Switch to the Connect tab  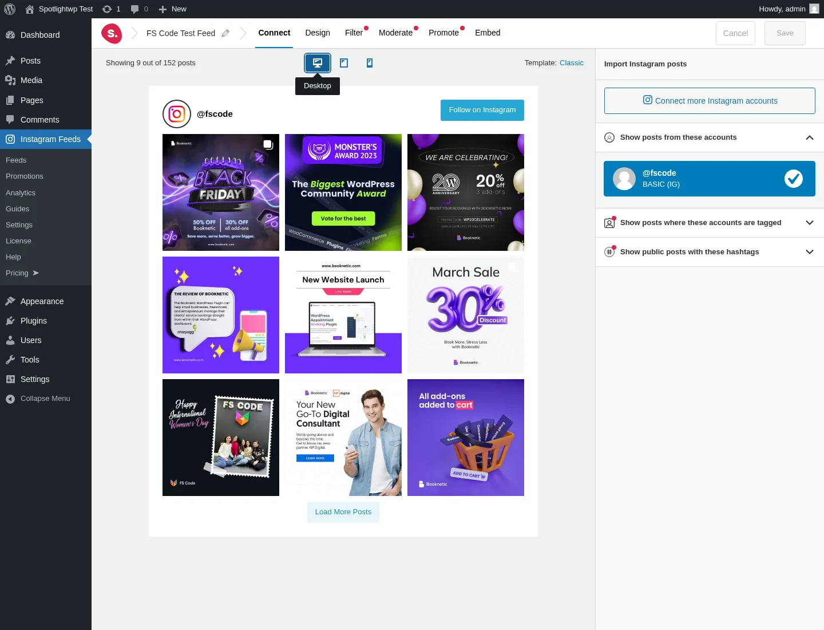[x=274, y=33]
